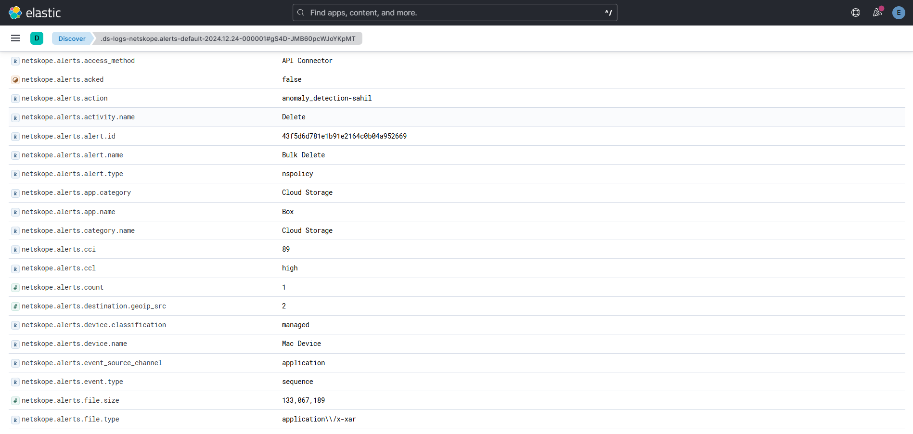Click number icon beside netskope.alerts.destination.geoip_src
This screenshot has width=913, height=434.
(15, 306)
